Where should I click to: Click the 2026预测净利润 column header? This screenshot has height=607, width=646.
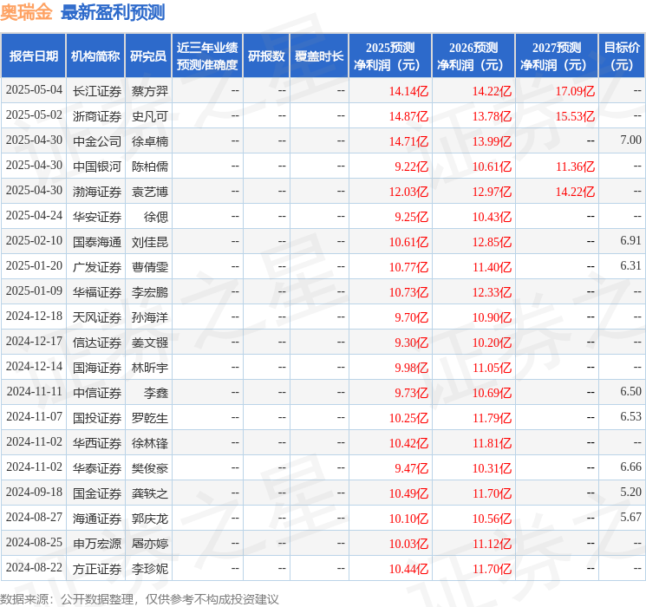coord(473,56)
